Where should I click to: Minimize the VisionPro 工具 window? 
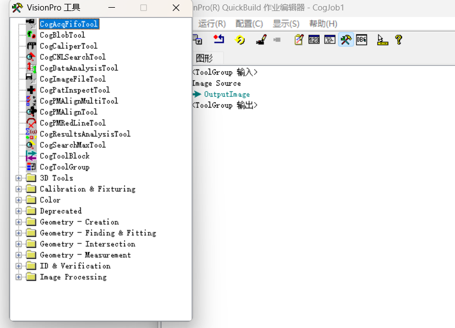click(112, 8)
